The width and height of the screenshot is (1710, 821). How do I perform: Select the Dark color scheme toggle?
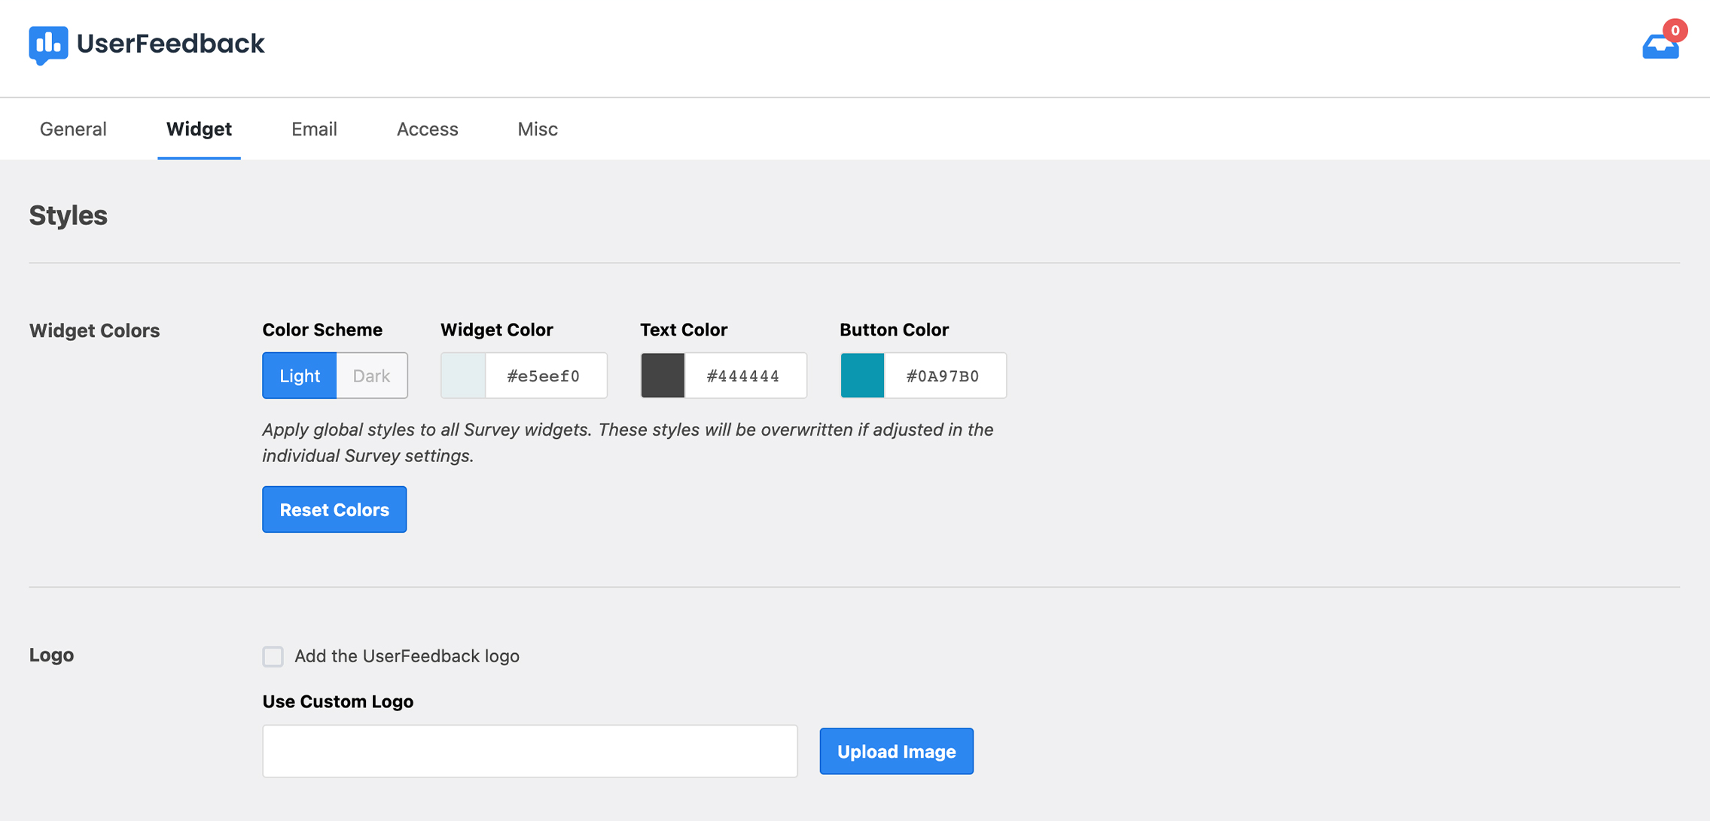click(370, 375)
